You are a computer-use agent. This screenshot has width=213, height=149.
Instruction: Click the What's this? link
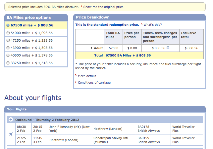[x=152, y=25]
